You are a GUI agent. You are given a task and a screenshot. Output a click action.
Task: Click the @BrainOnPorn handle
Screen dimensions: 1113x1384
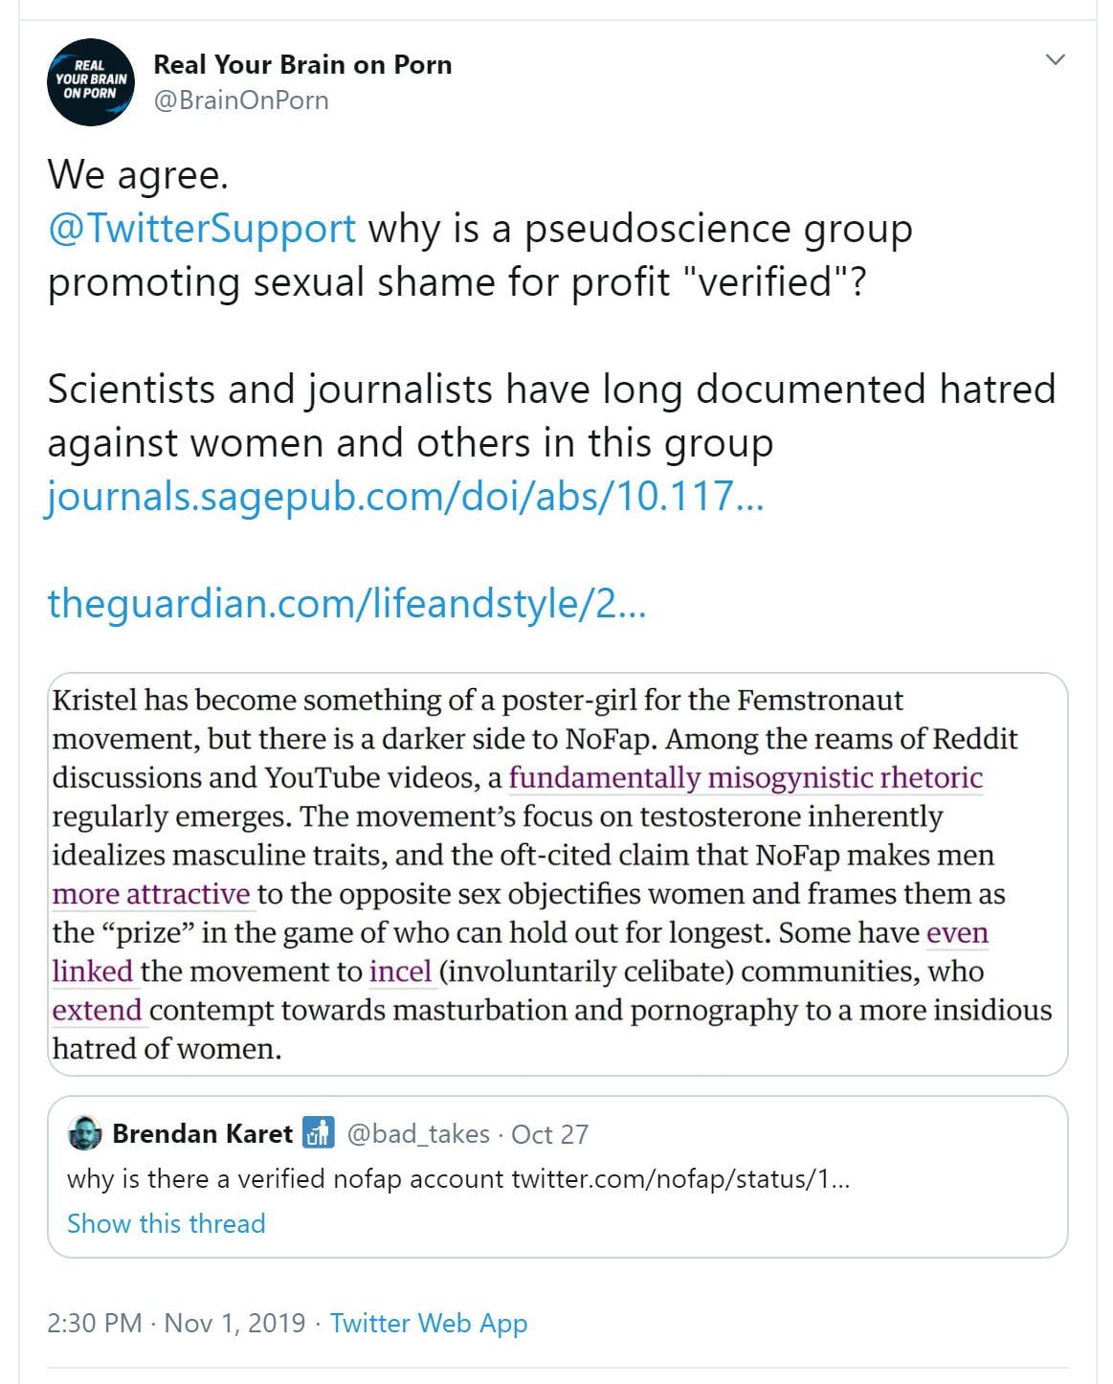[241, 100]
